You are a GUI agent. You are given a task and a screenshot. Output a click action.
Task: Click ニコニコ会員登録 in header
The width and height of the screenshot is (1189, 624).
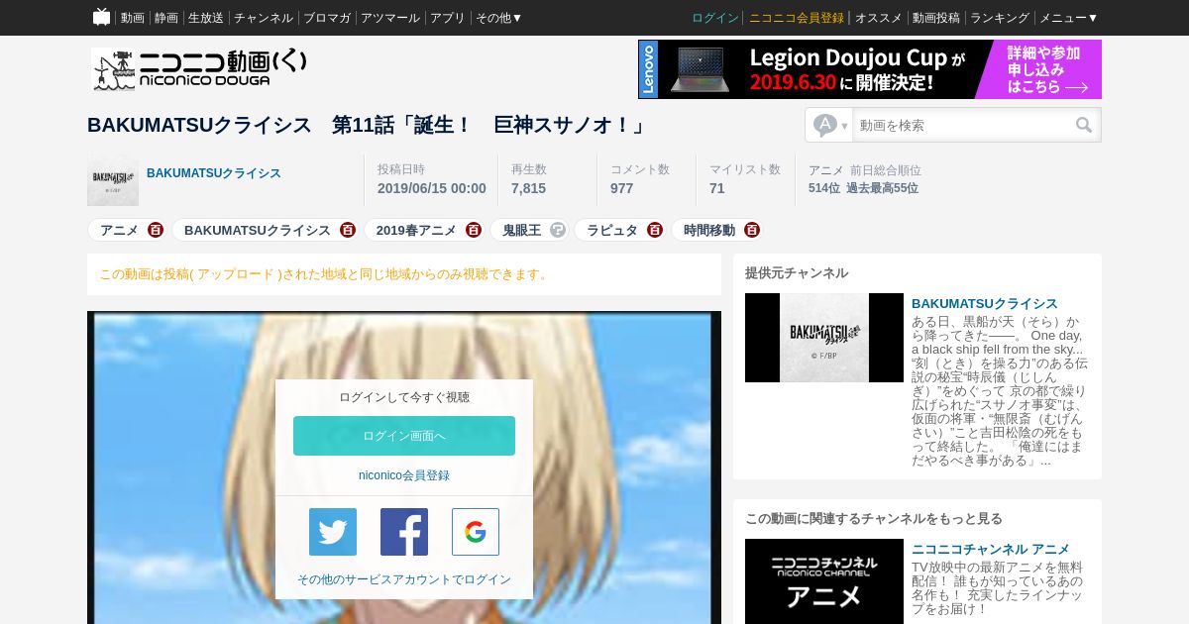pos(797,18)
